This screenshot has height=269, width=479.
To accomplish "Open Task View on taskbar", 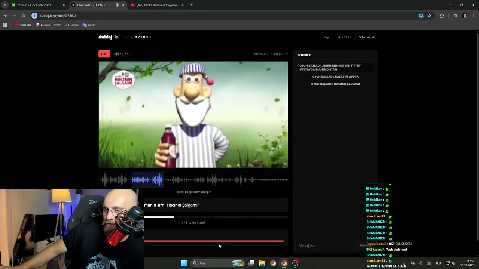I will (x=251, y=263).
